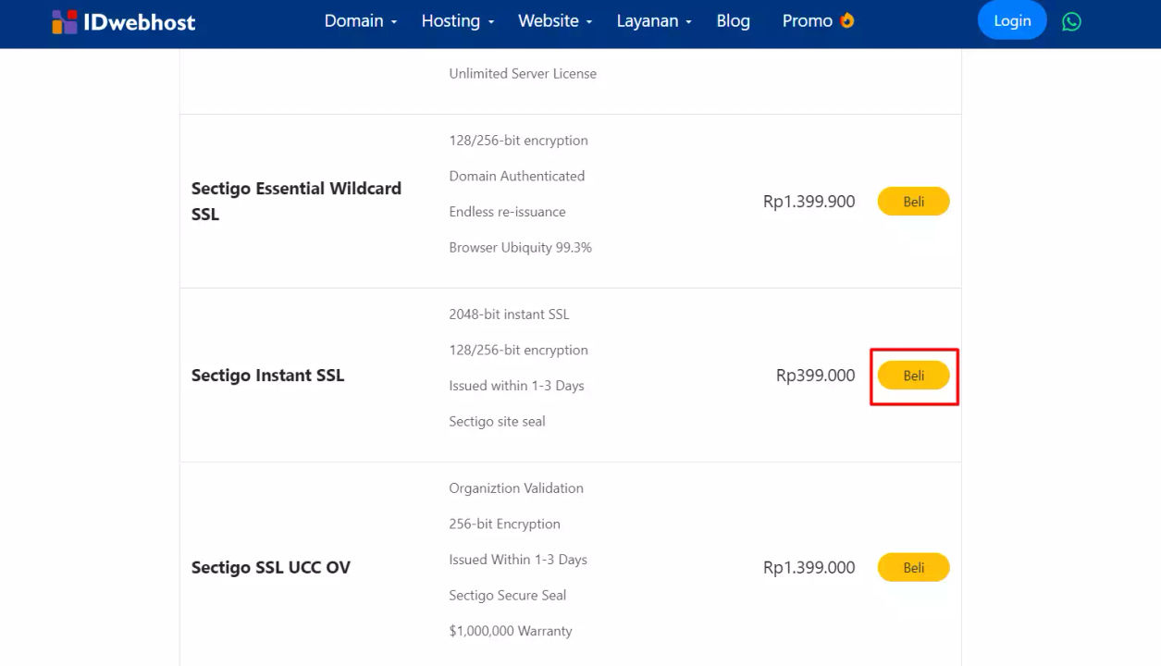1161x666 pixels.
Task: Click the 256-bit Encryption text
Action: pos(504,524)
